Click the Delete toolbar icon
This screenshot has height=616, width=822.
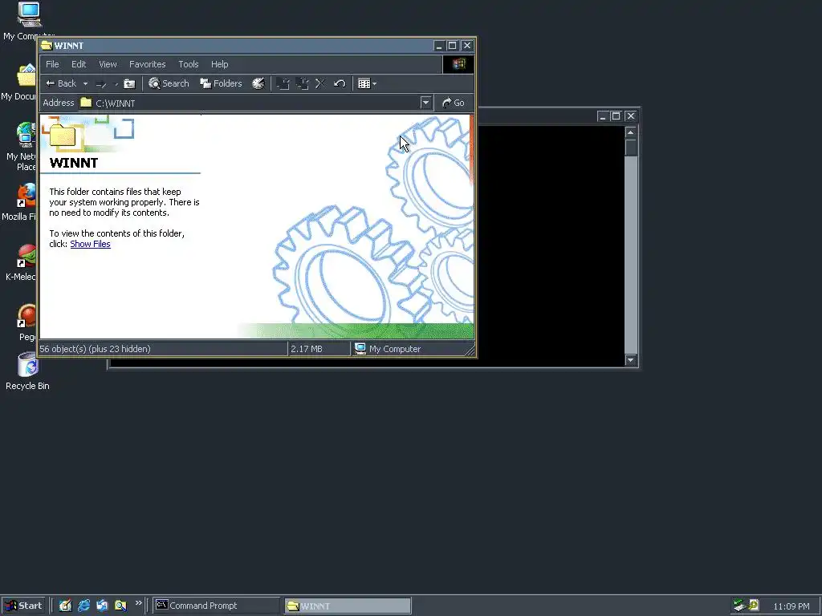(320, 83)
